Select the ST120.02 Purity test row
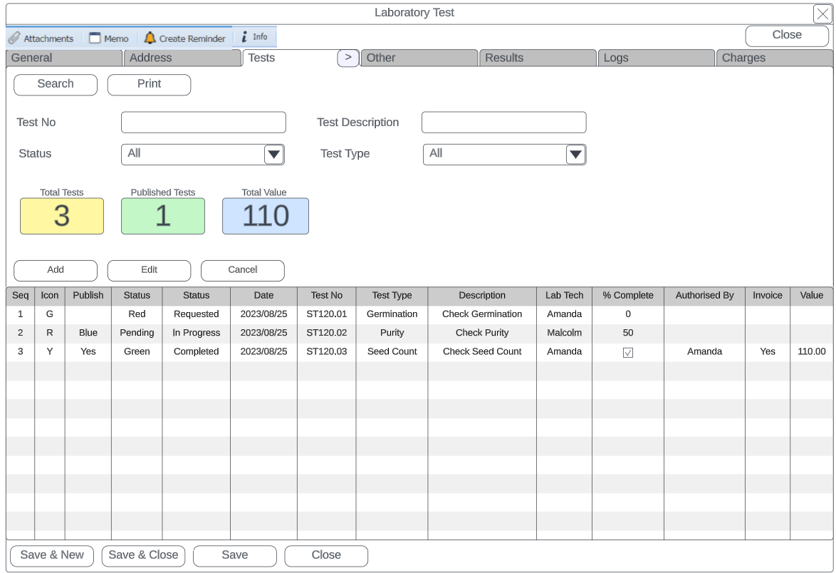Viewport: 836px width, 573px height. 327,333
